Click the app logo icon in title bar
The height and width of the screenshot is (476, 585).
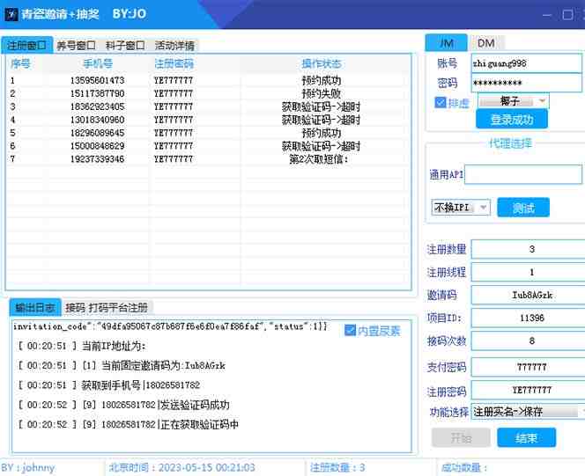coord(12,15)
